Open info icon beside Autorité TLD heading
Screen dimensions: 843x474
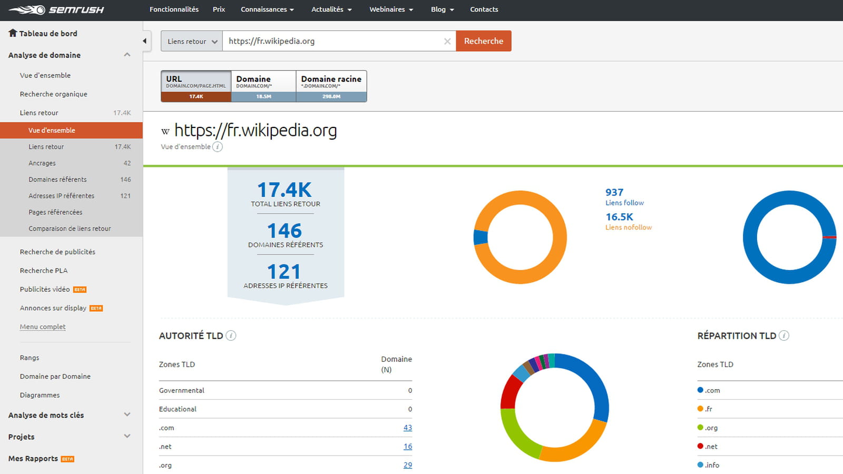coord(231,335)
